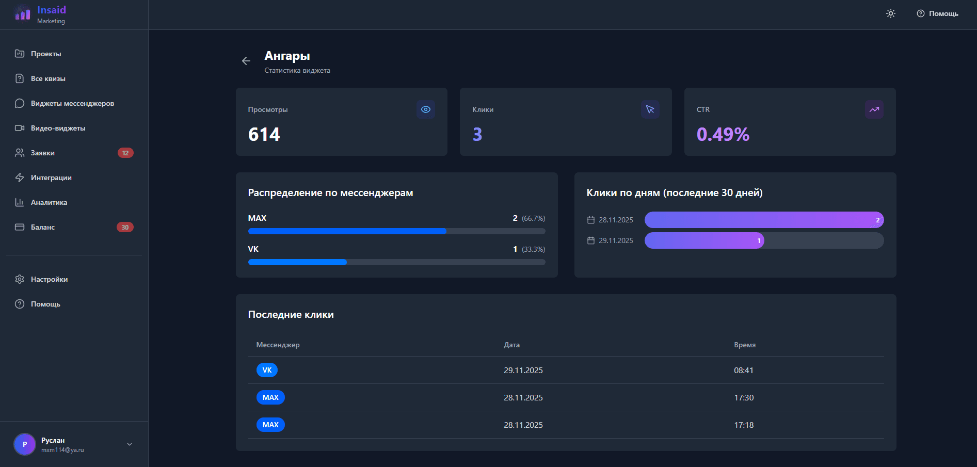
Task: Toggle the light/dark theme sun icon
Action: tap(891, 13)
